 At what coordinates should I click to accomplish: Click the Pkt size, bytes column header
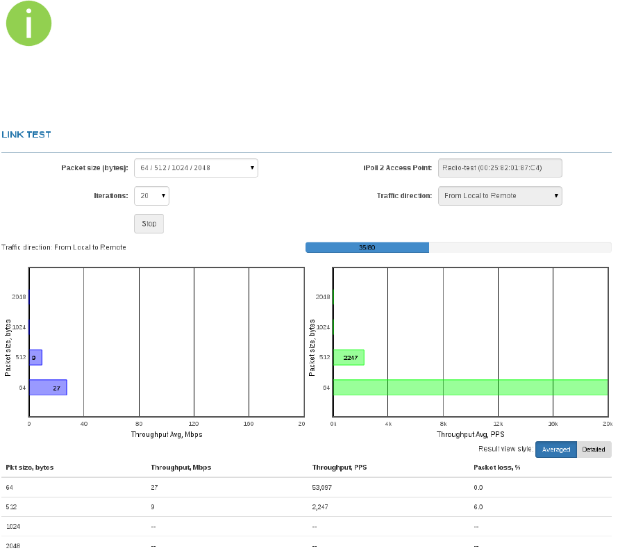pos(30,467)
